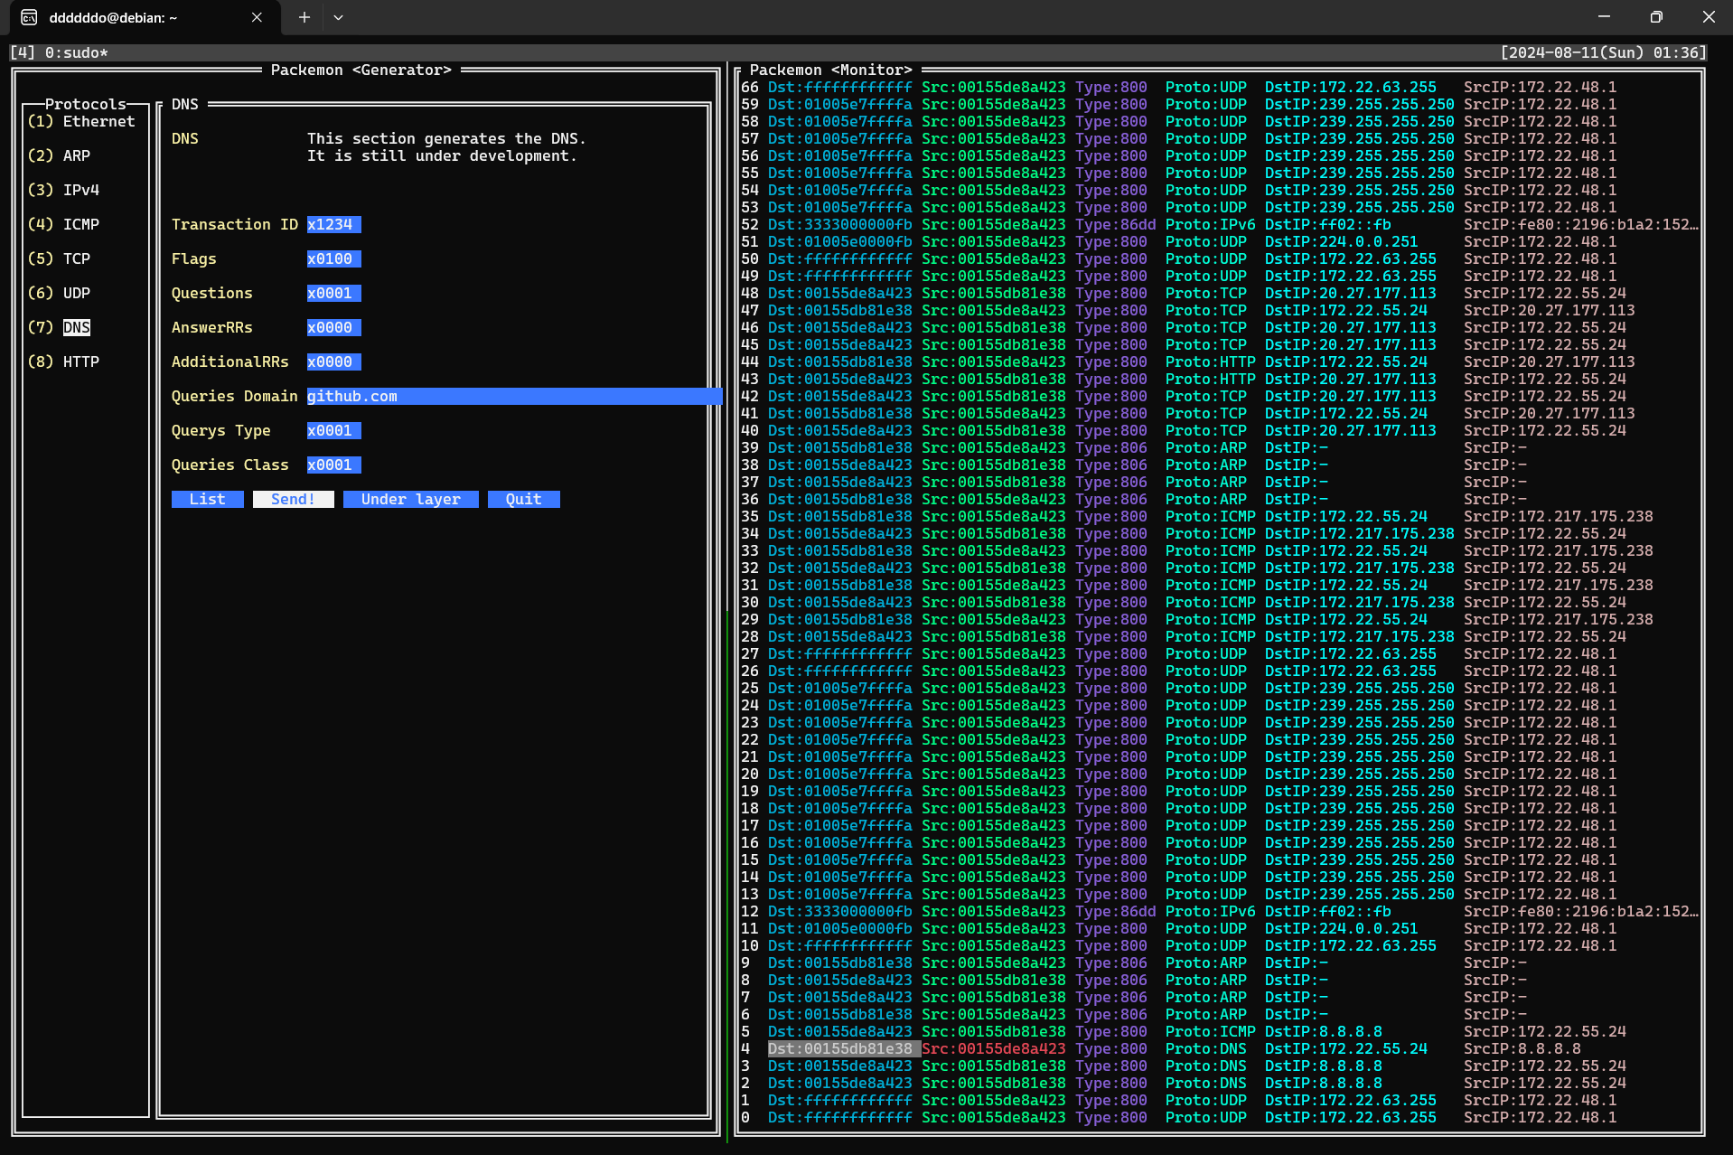Select monitor packet row 27 Proto:UDP
Viewport: 1733px width, 1155px height.
pyautogui.click(x=1220, y=653)
